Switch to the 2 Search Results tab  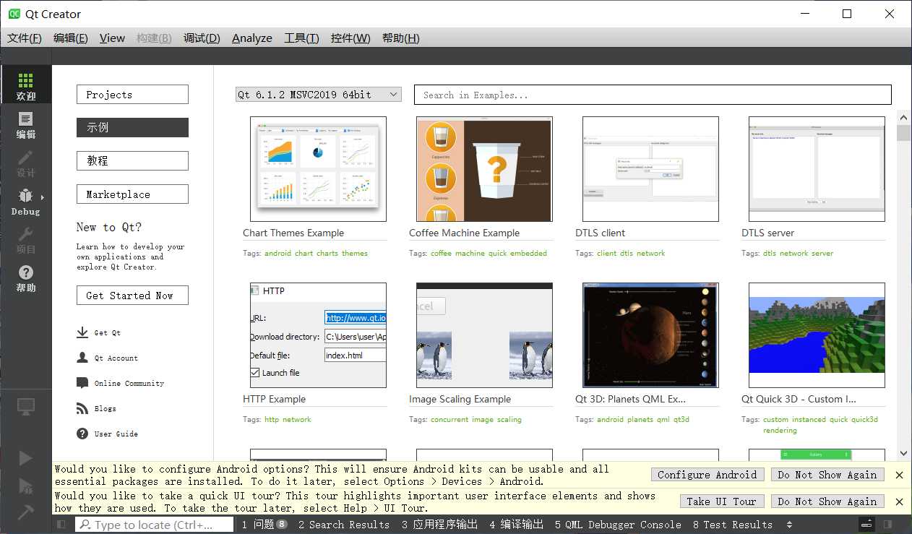343,525
